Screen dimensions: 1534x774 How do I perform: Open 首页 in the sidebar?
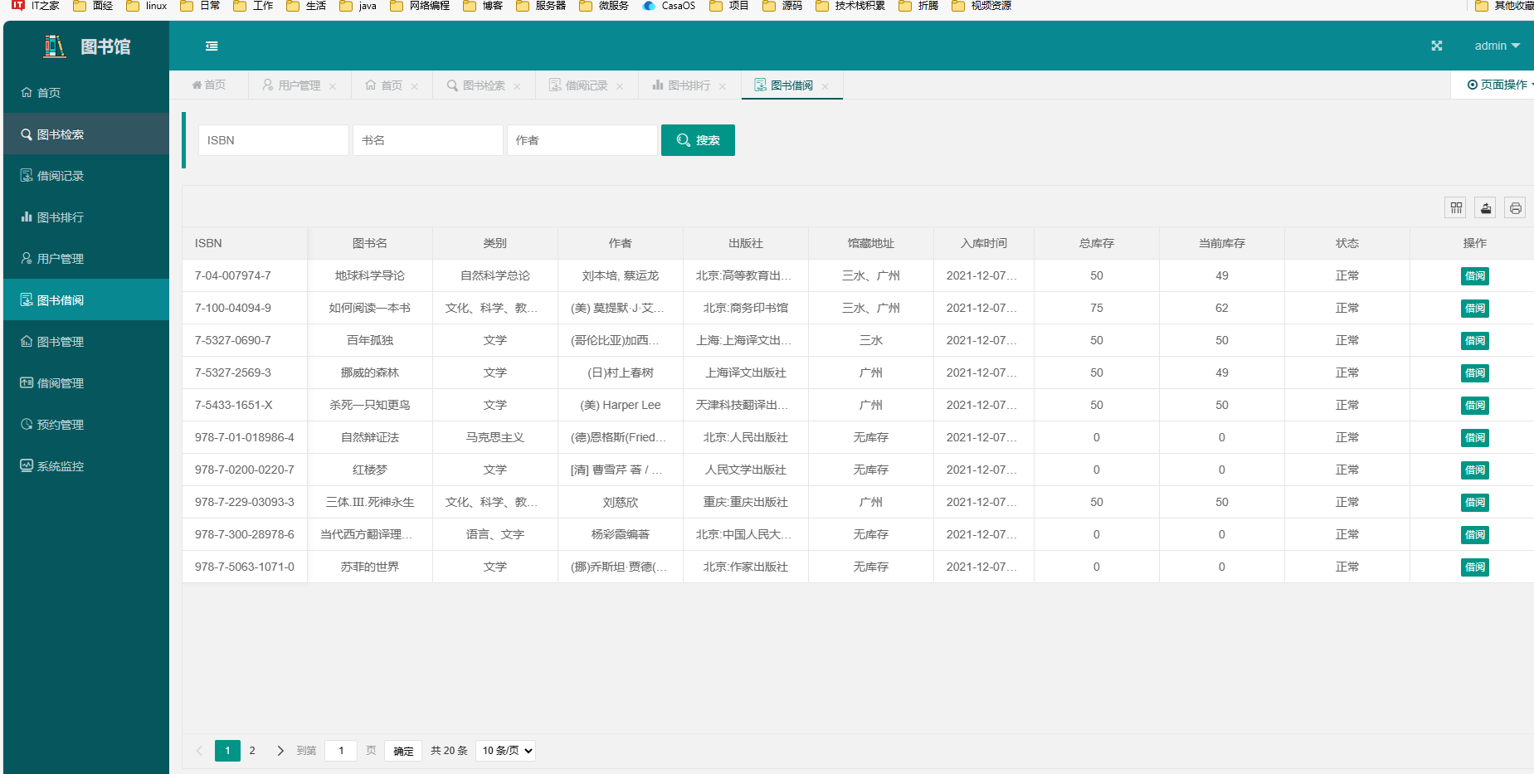pyautogui.click(x=86, y=92)
